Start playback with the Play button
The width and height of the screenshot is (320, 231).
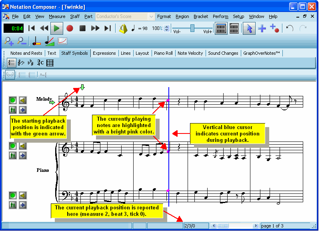tap(57, 28)
